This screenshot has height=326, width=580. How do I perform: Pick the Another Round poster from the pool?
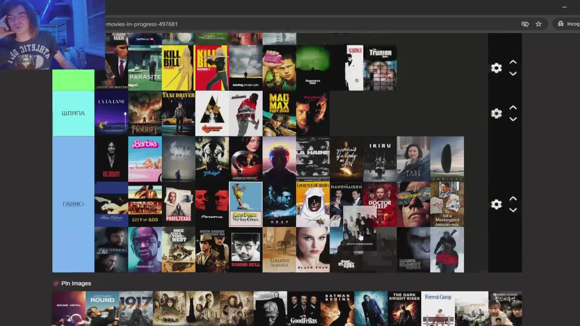click(102, 308)
